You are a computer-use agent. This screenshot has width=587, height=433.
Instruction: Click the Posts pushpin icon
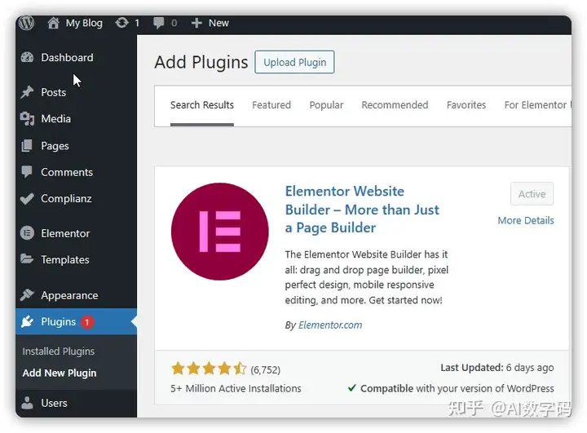click(27, 92)
